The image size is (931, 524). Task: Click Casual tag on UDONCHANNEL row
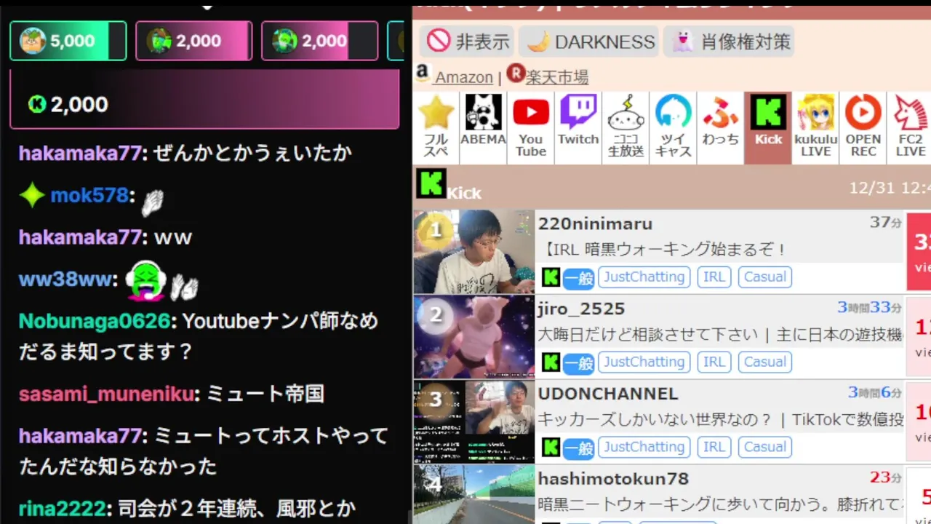pyautogui.click(x=764, y=447)
